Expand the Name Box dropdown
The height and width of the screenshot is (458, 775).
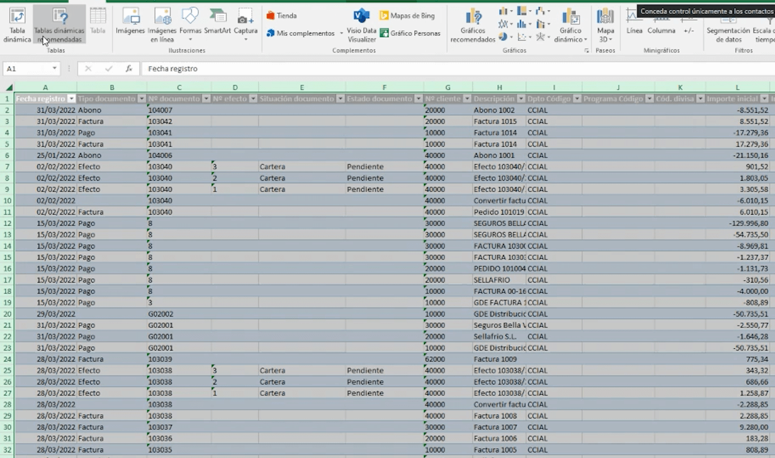tap(55, 69)
